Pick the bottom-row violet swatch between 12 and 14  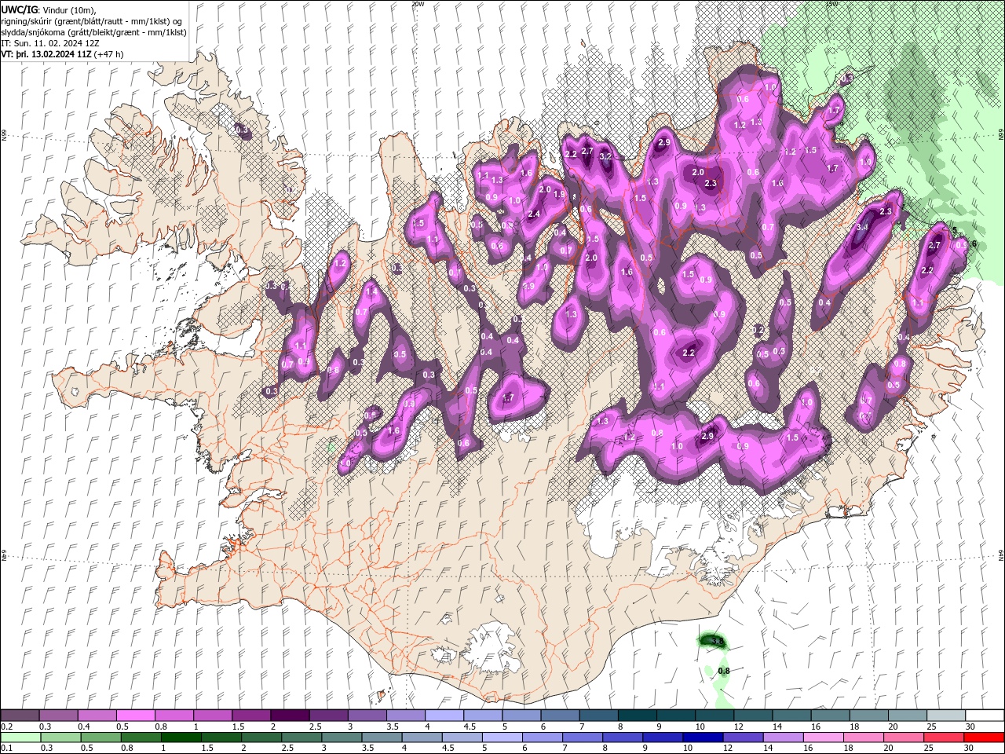[744, 738]
